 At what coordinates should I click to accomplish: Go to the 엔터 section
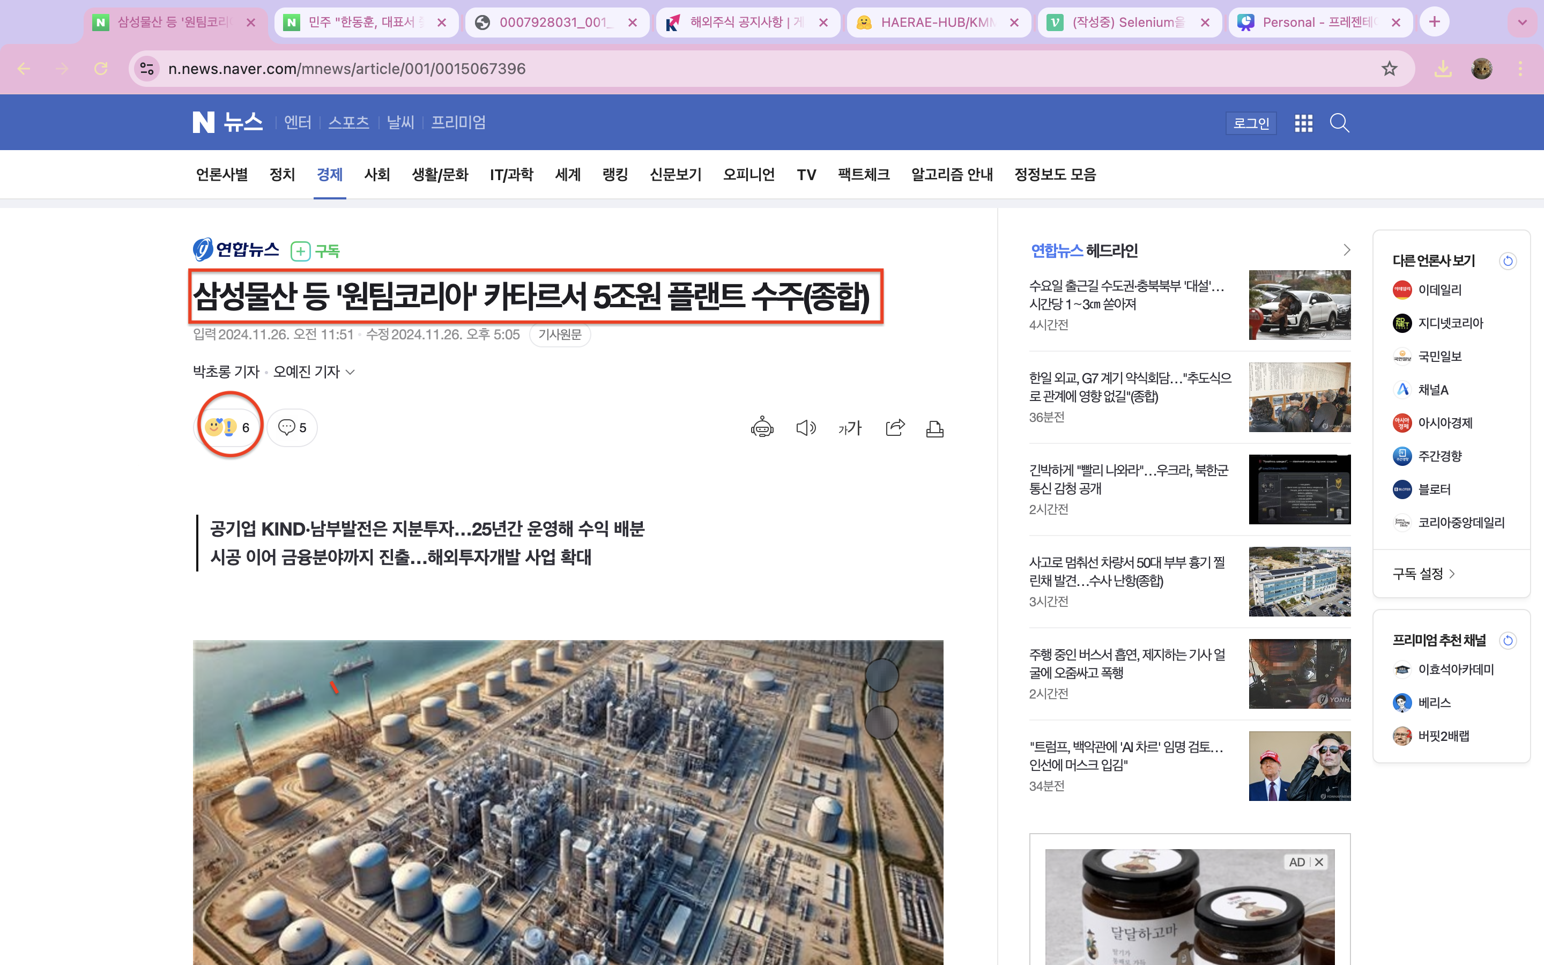[x=298, y=122]
